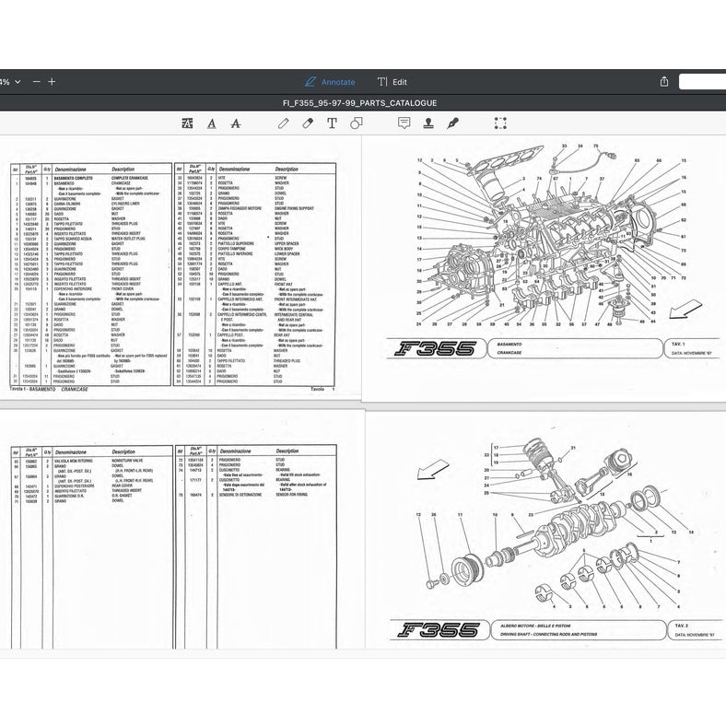Switch to Annotate mode
The image size is (726, 726).
[330, 82]
